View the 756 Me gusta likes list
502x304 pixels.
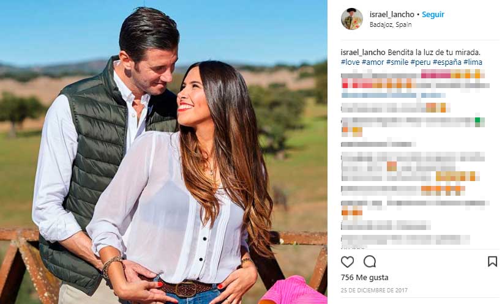click(x=365, y=278)
